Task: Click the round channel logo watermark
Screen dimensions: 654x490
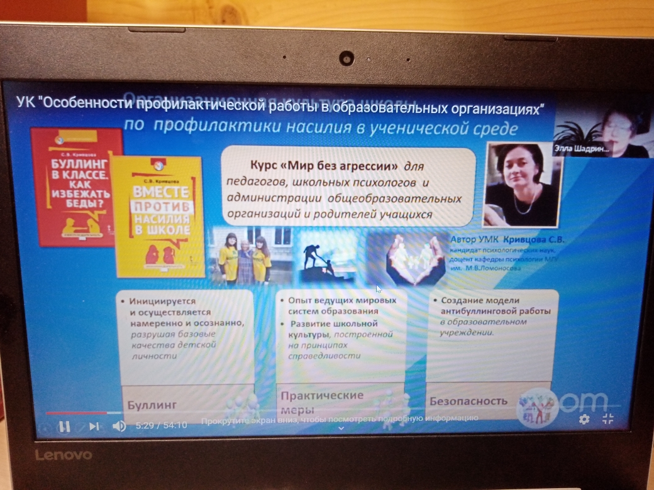Action: 536,407
